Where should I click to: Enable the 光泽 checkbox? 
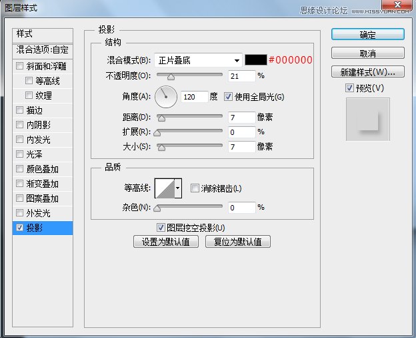(19, 154)
